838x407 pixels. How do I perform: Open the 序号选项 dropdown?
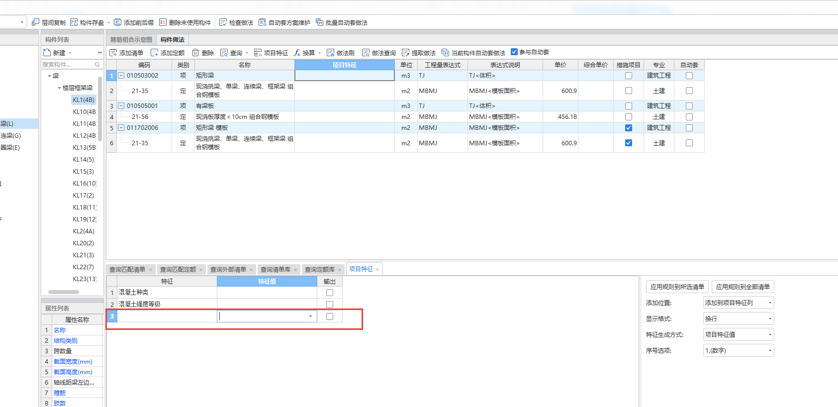(x=739, y=350)
